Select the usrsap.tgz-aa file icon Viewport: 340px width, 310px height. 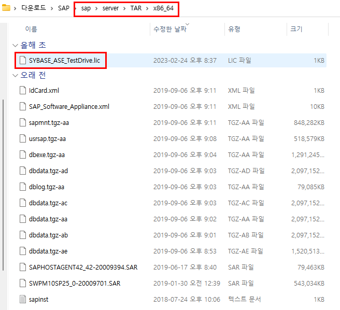pyautogui.click(x=23, y=138)
